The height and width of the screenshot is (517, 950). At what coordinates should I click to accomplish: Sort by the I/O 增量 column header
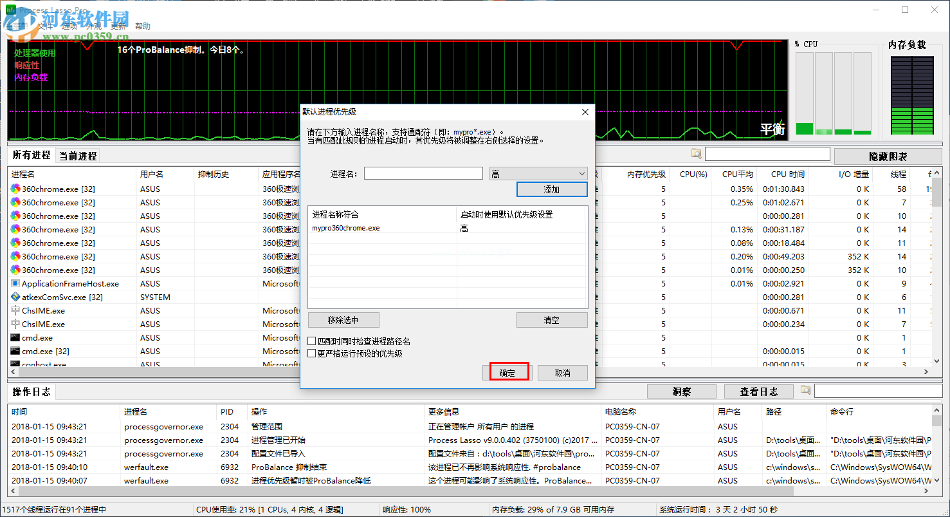(x=841, y=174)
